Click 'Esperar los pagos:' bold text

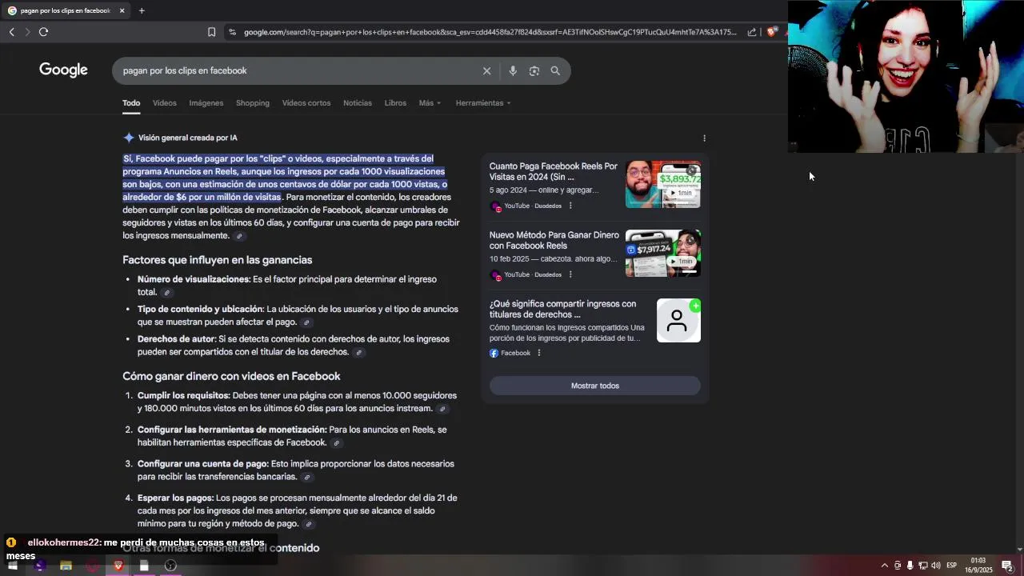click(175, 498)
